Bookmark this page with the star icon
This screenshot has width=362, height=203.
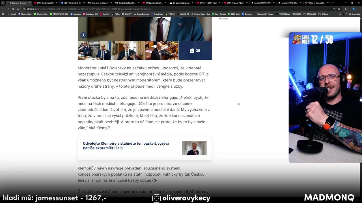(x=339, y=9)
